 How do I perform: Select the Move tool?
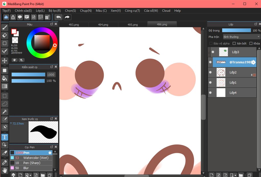tap(5, 61)
